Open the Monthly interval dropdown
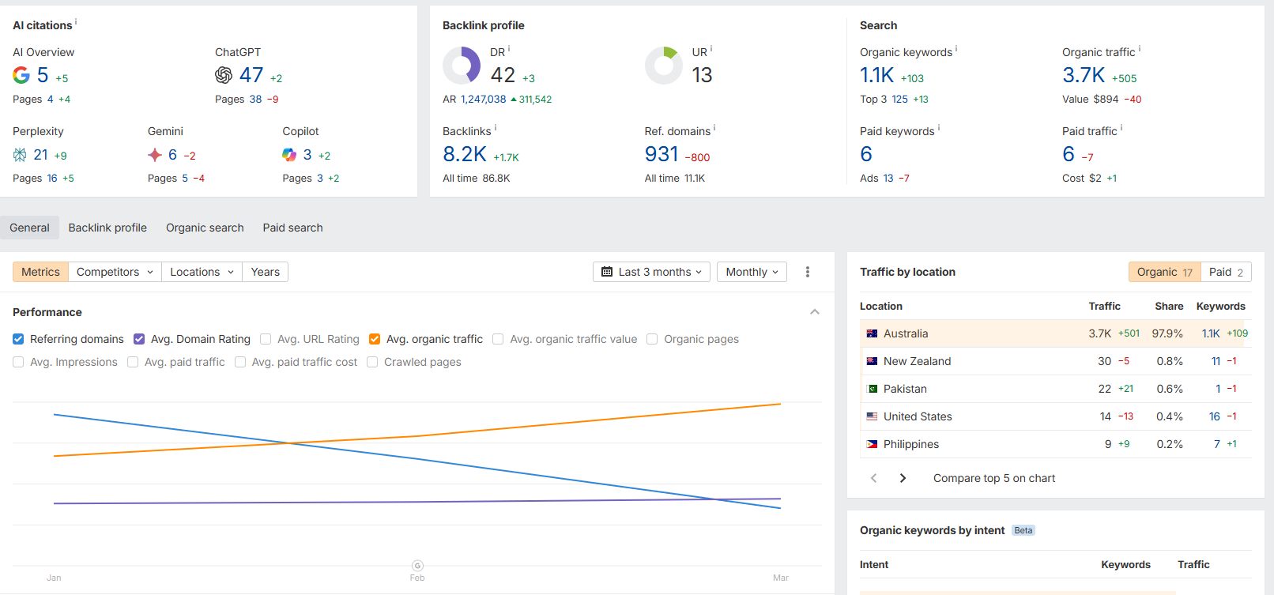The width and height of the screenshot is (1274, 595). point(752,272)
